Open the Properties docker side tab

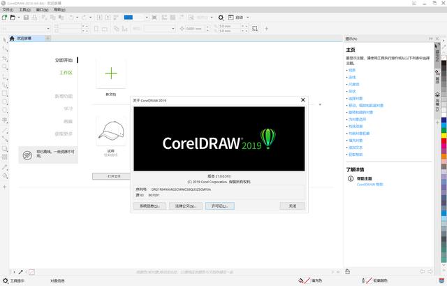(x=437, y=77)
